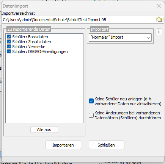The width and height of the screenshot is (165, 164).
Task: Browse for import folder with folder icon
Action: point(160,20)
